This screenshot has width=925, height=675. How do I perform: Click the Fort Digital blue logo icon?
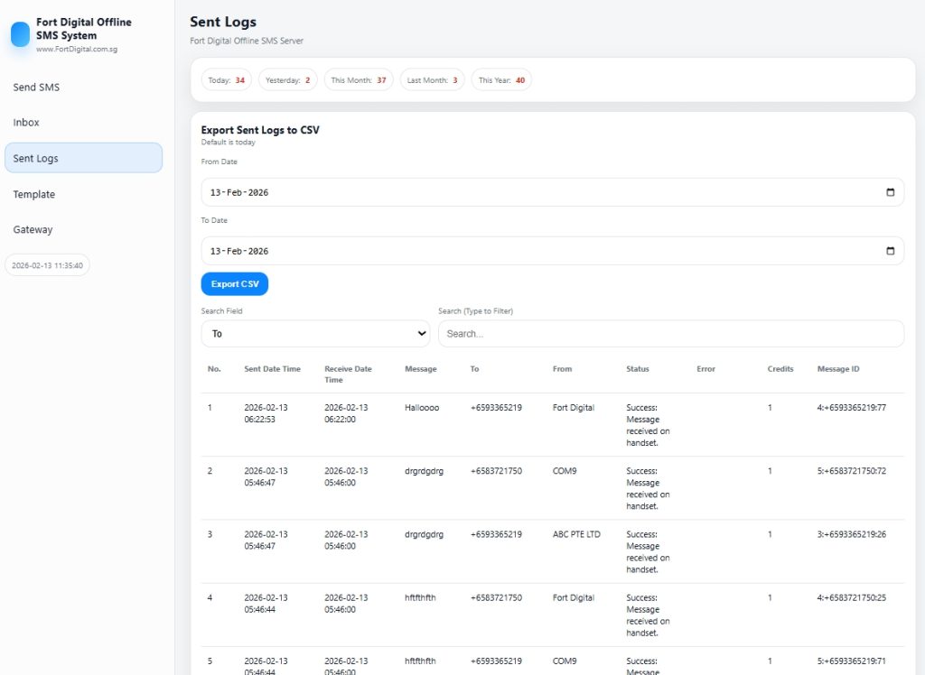(x=20, y=34)
